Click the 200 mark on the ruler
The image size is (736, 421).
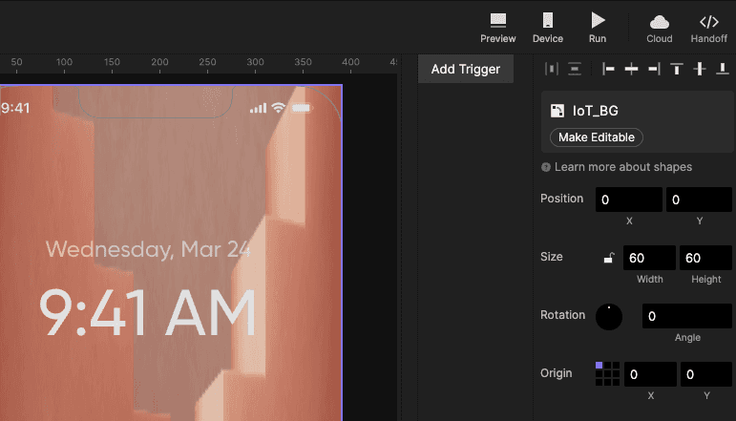(159, 62)
